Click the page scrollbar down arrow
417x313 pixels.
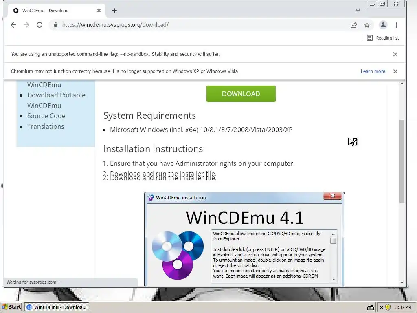tap(402, 282)
